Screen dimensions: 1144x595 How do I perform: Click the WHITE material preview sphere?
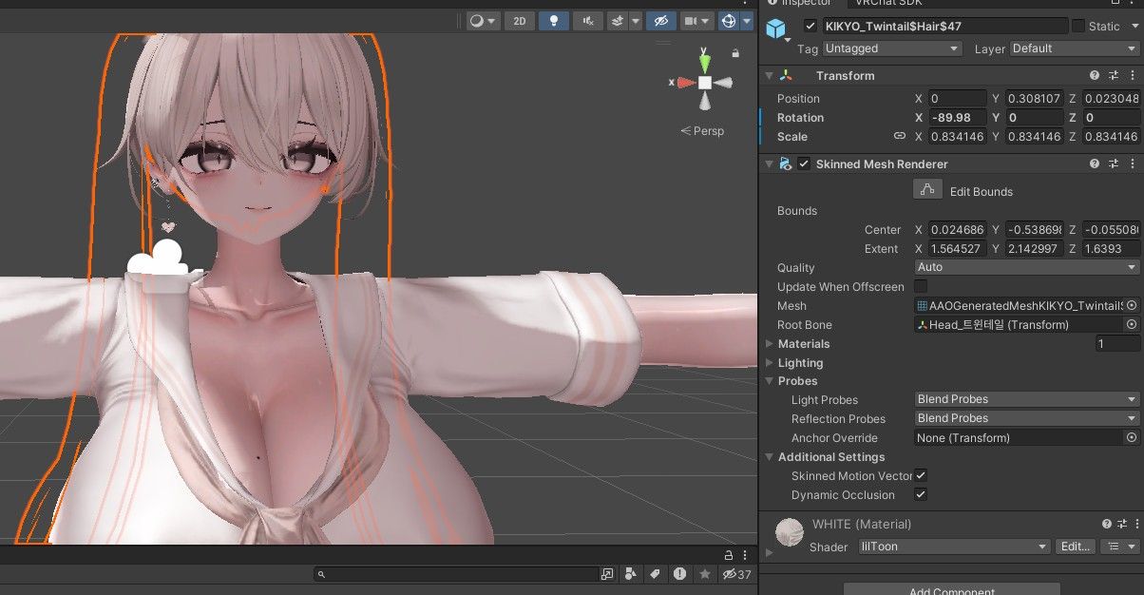(x=790, y=533)
